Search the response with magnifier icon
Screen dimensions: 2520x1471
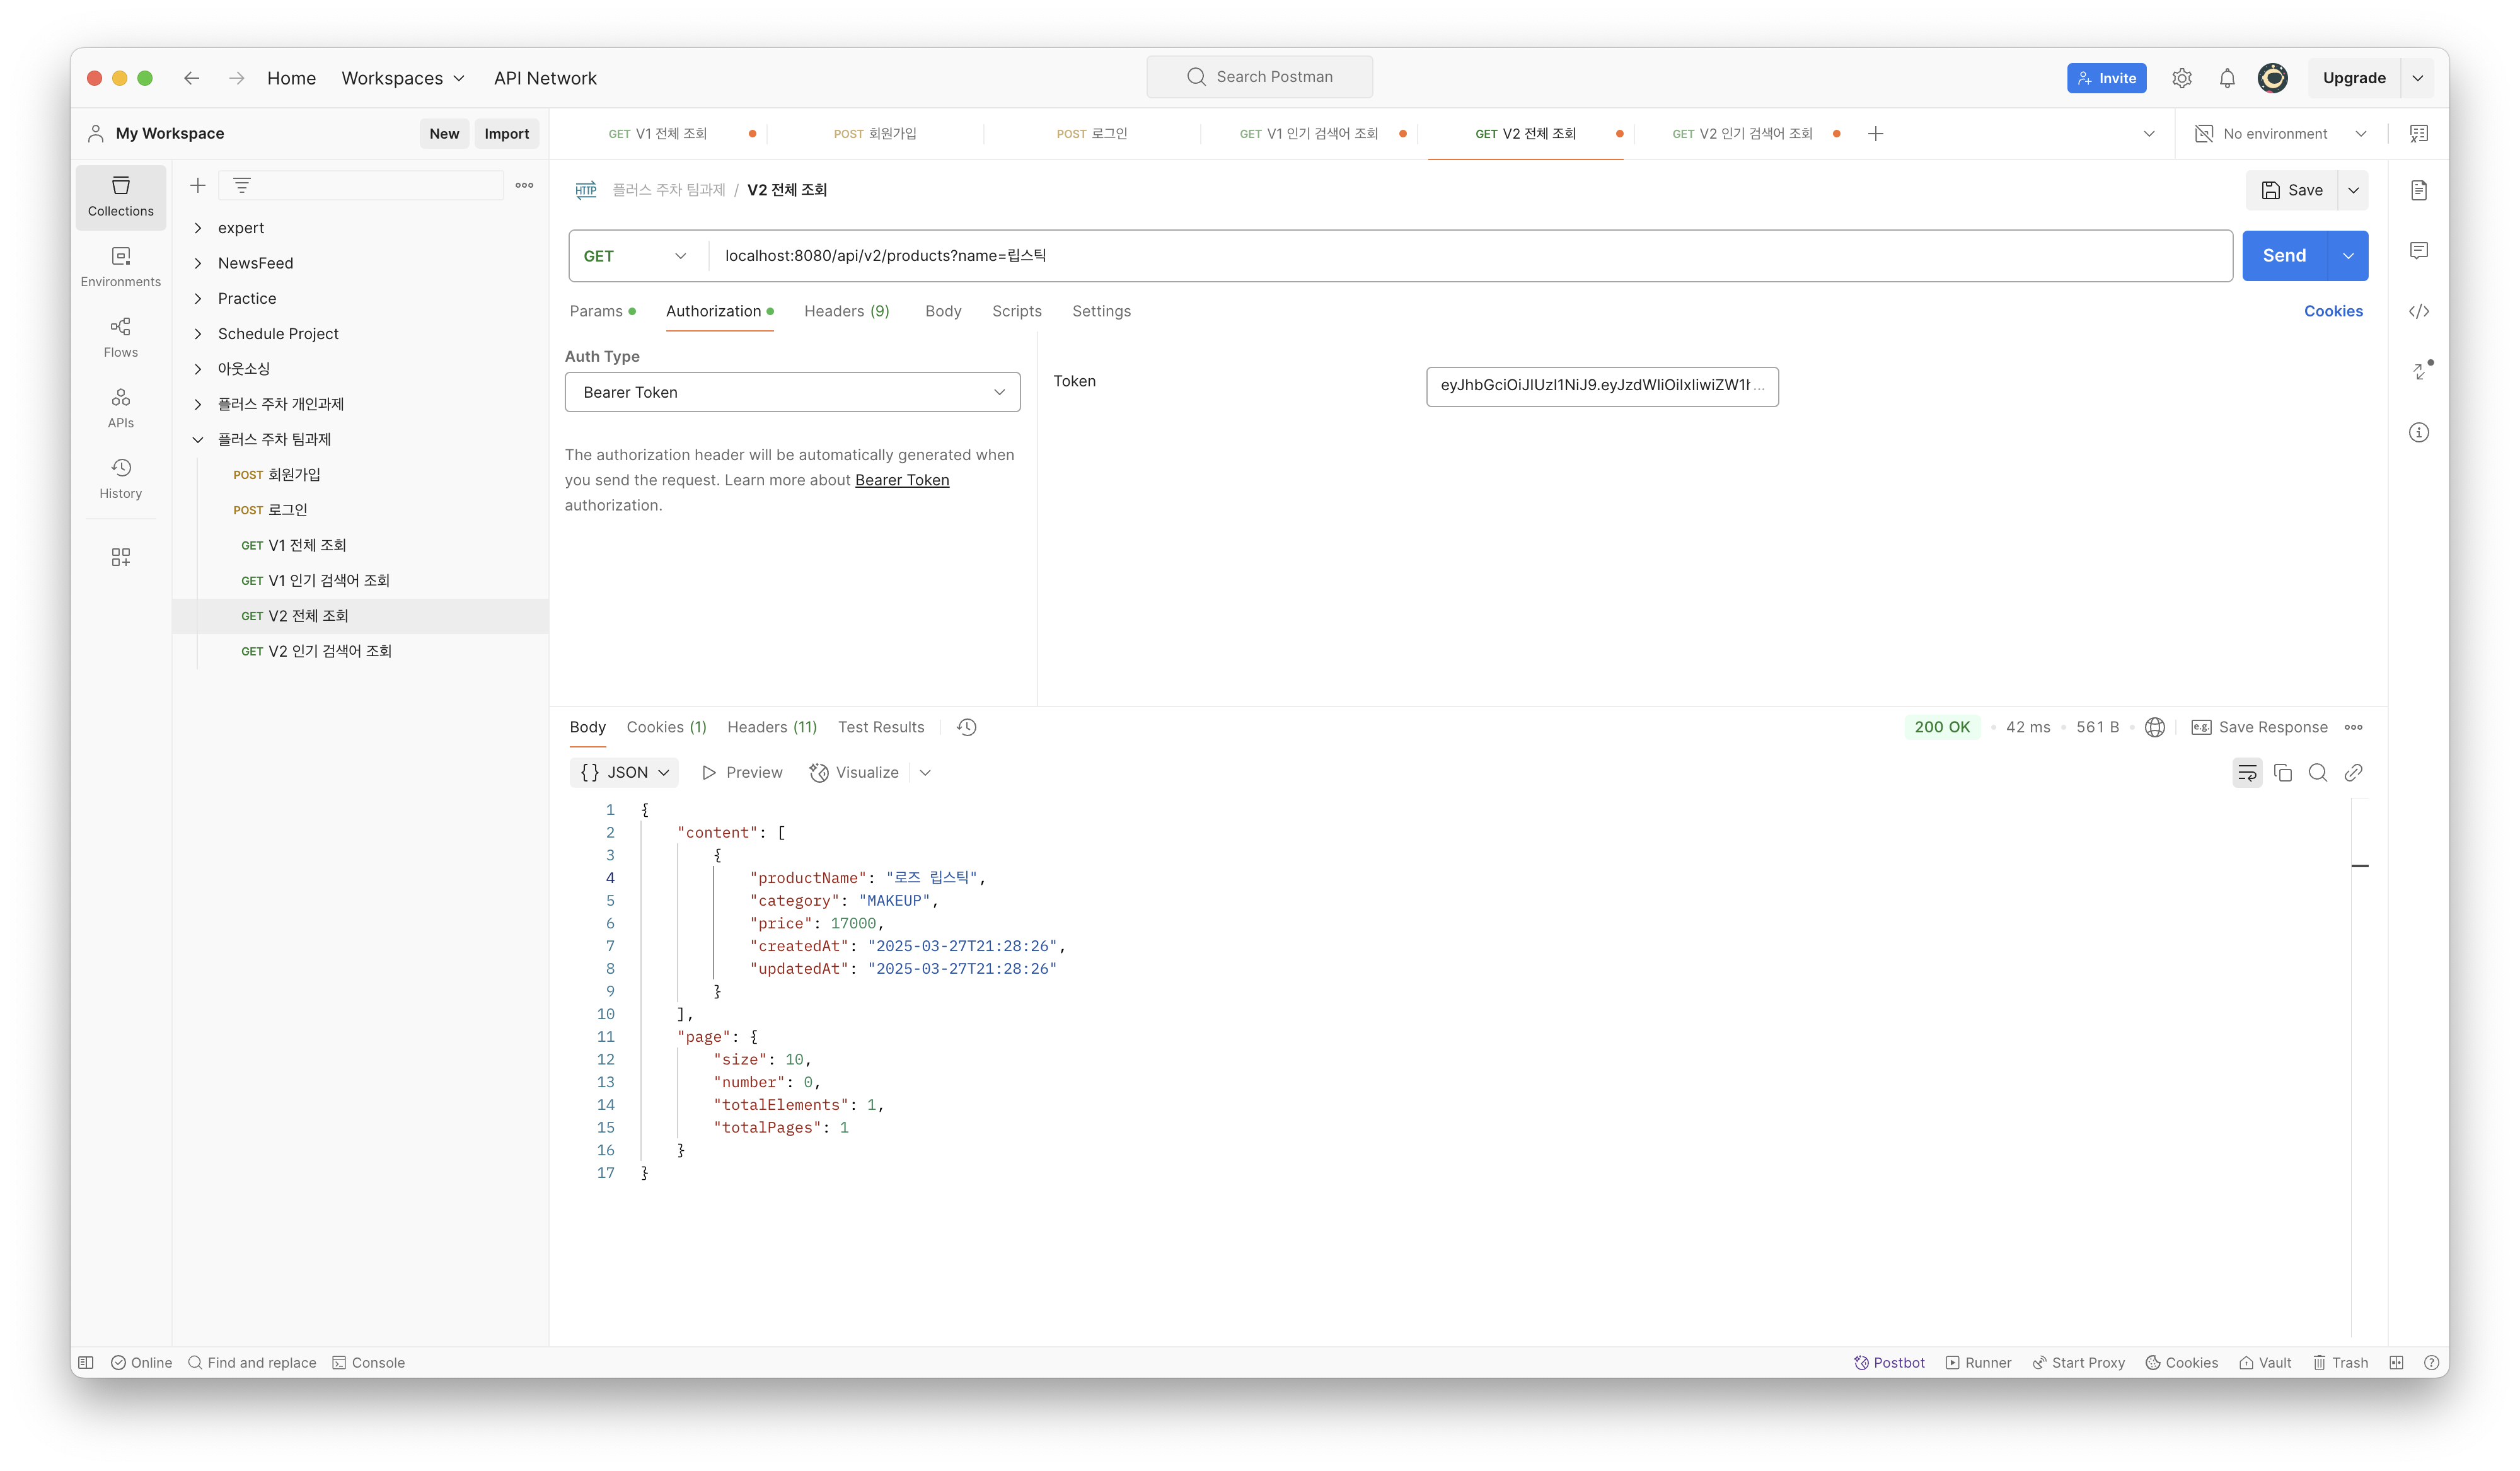click(2317, 772)
